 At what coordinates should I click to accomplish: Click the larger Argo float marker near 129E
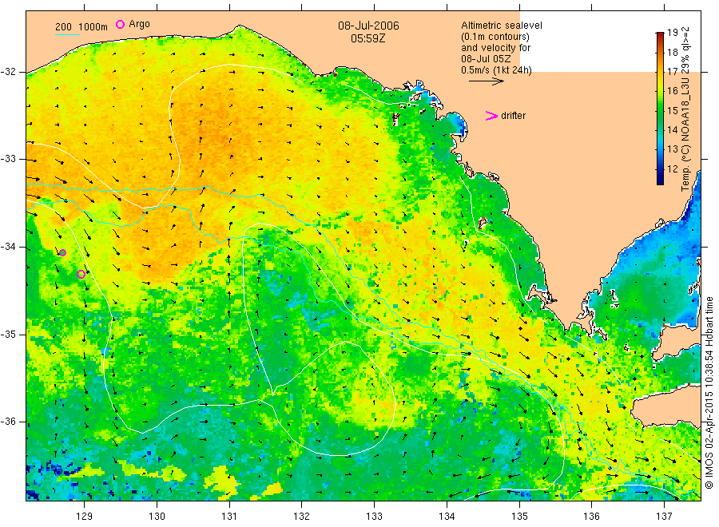pyautogui.click(x=81, y=275)
